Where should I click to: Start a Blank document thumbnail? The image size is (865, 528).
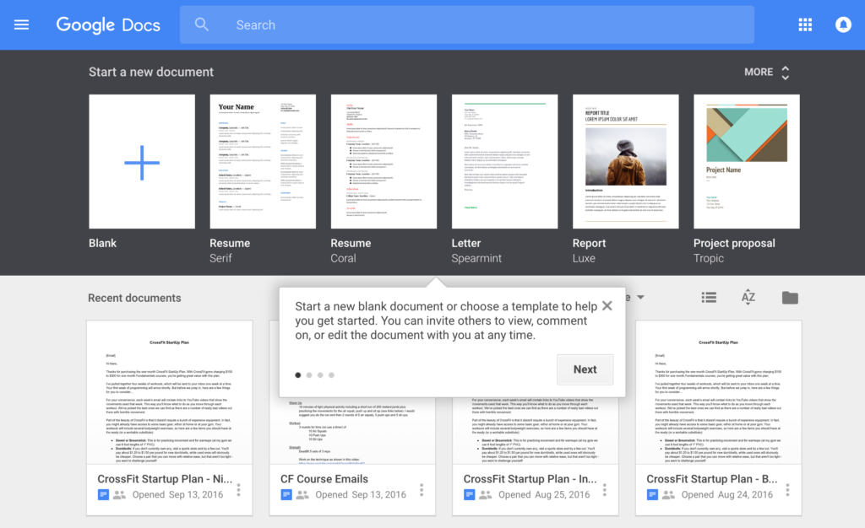click(142, 161)
